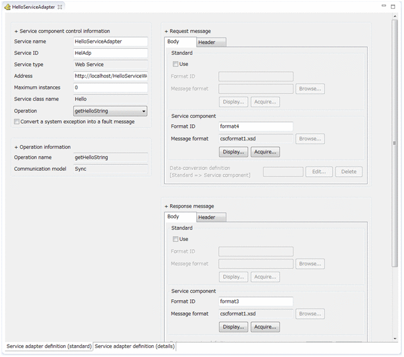The image size is (404, 357).
Task: Click the scrollbar down arrow
Action: (394, 339)
